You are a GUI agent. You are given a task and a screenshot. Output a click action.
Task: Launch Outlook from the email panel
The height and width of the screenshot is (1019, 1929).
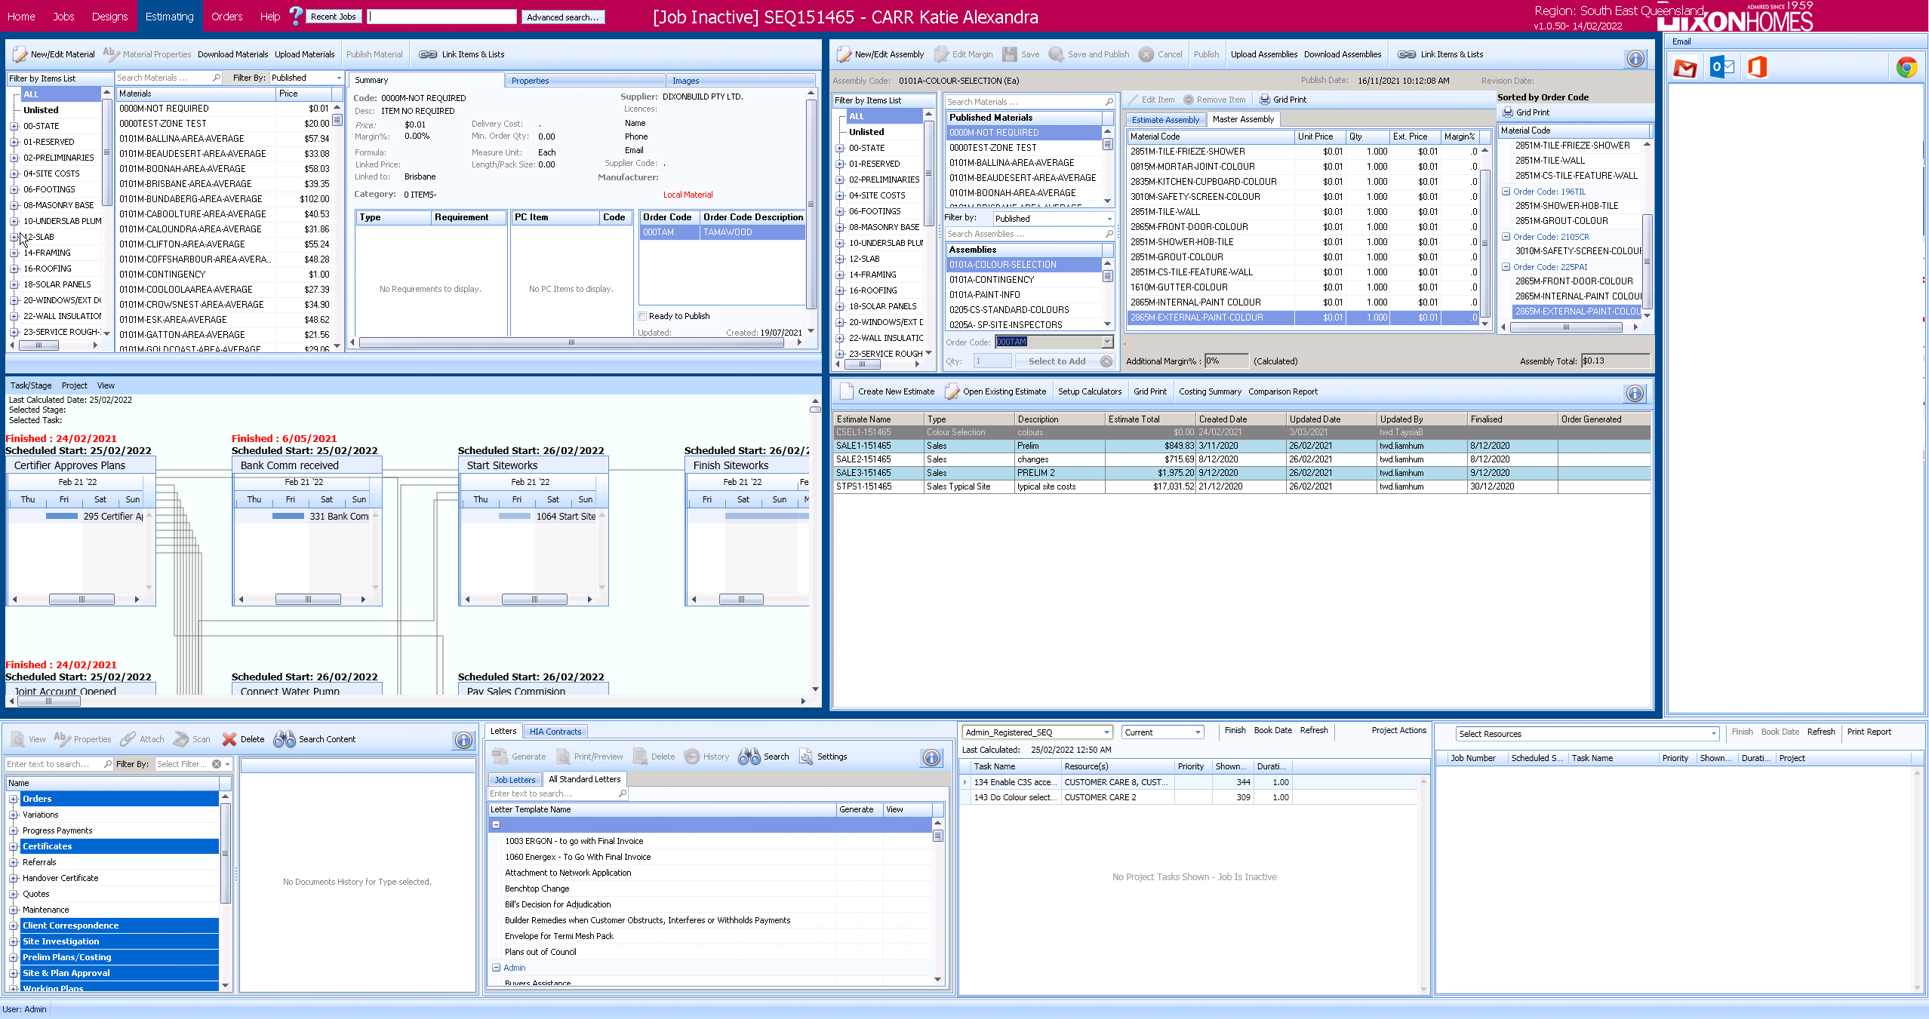pos(1721,67)
